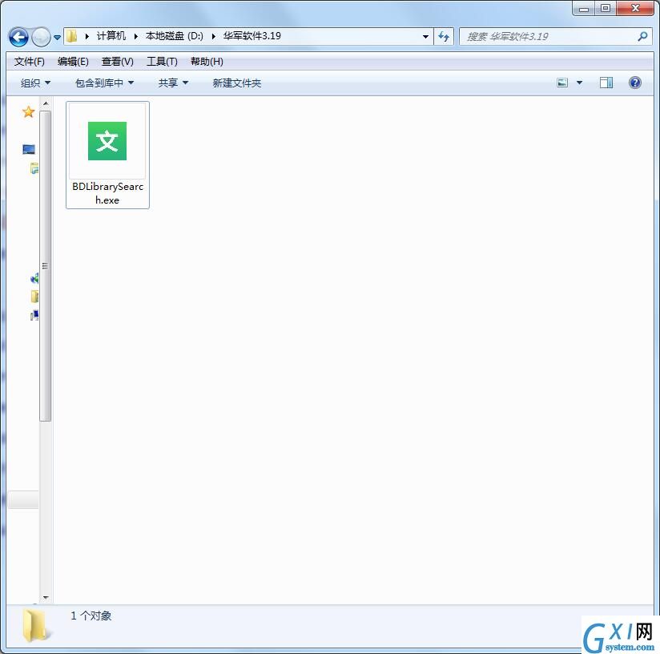This screenshot has width=660, height=654.
Task: Click the 1 个对象 status text
Action: pyautogui.click(x=91, y=616)
